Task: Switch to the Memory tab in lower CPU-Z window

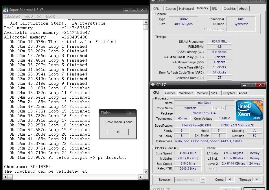Action: pos(202,93)
